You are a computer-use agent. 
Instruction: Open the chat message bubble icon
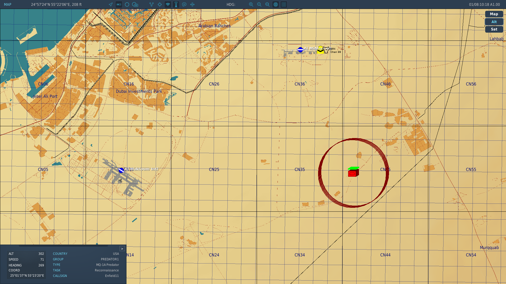tap(184, 4)
